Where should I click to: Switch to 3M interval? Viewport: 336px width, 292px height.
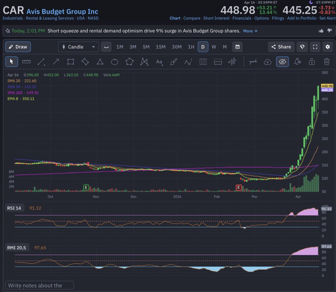[133, 47]
